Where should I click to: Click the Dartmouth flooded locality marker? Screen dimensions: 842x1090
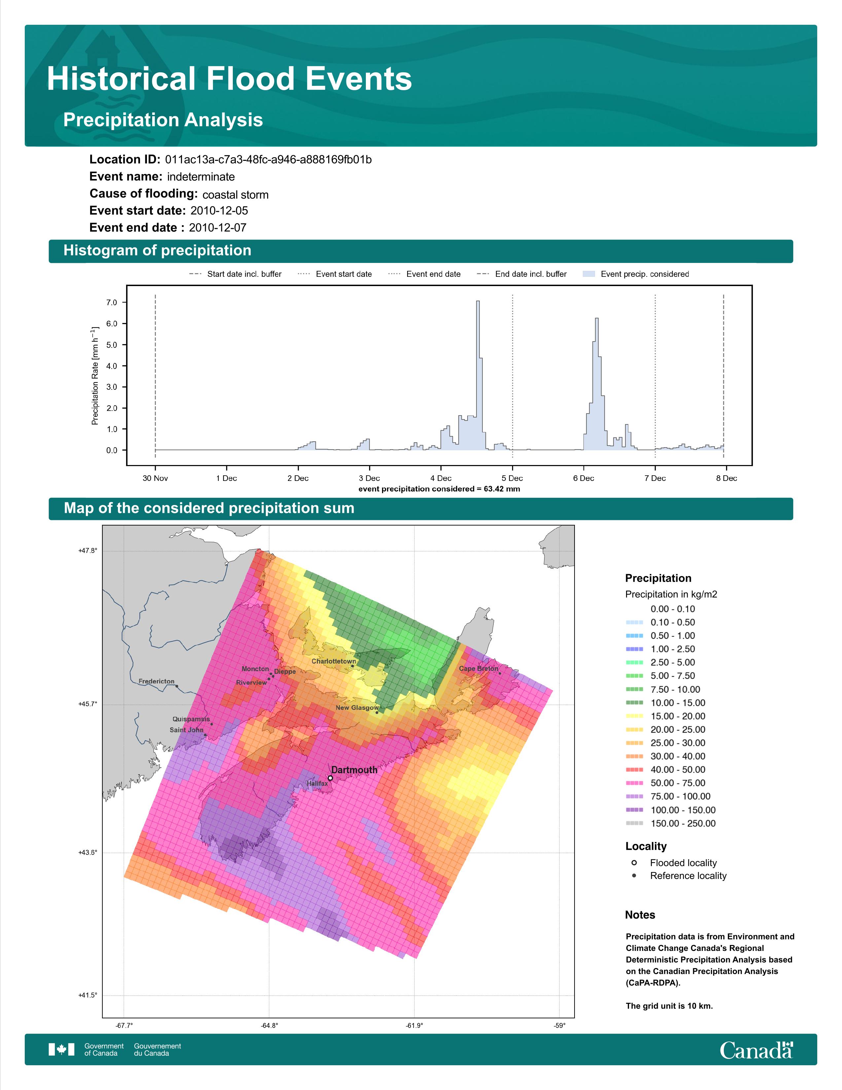(x=330, y=778)
